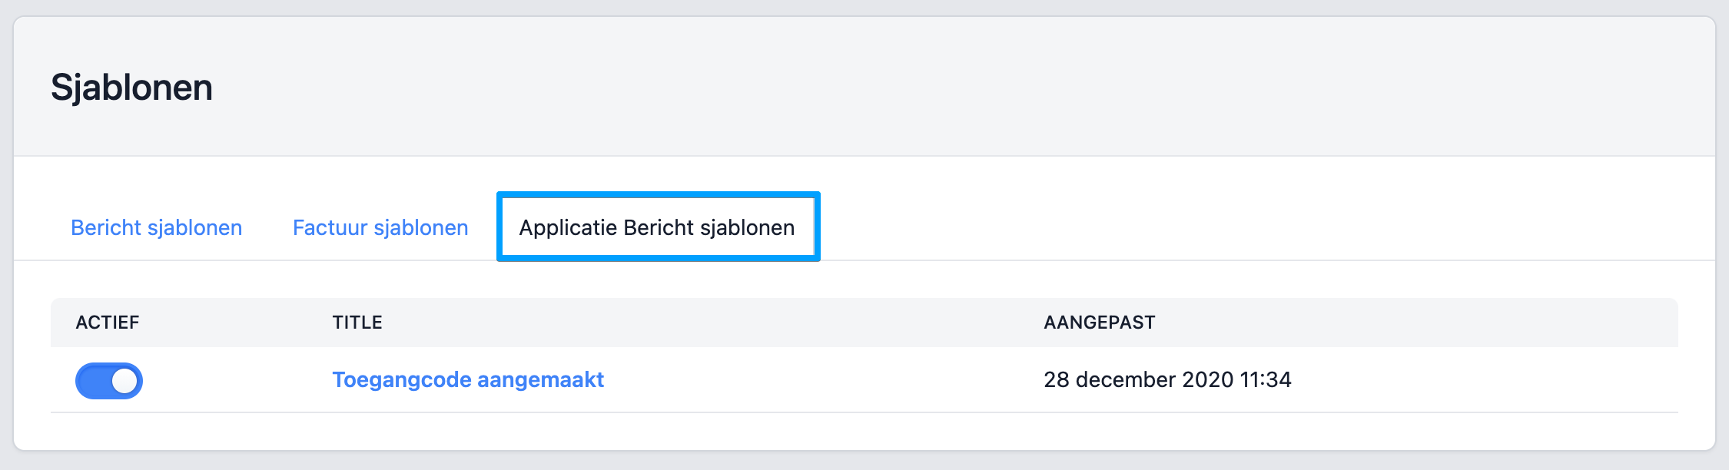Edit the template titled Toegangcode aangemaakt

click(468, 379)
